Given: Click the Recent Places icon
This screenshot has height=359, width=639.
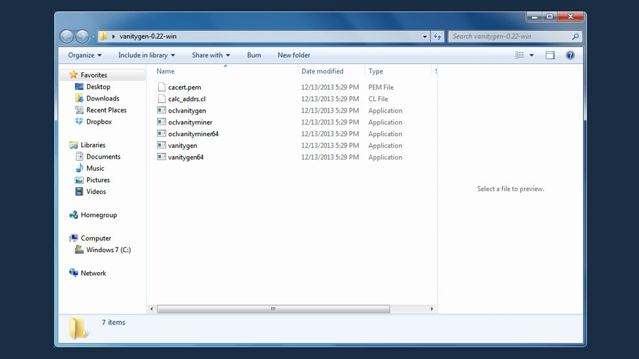Looking at the screenshot, I should [x=79, y=110].
